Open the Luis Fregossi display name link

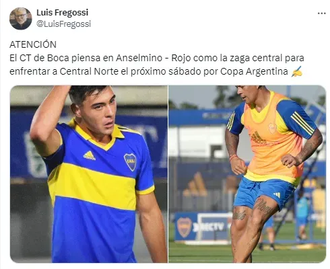[62, 13]
